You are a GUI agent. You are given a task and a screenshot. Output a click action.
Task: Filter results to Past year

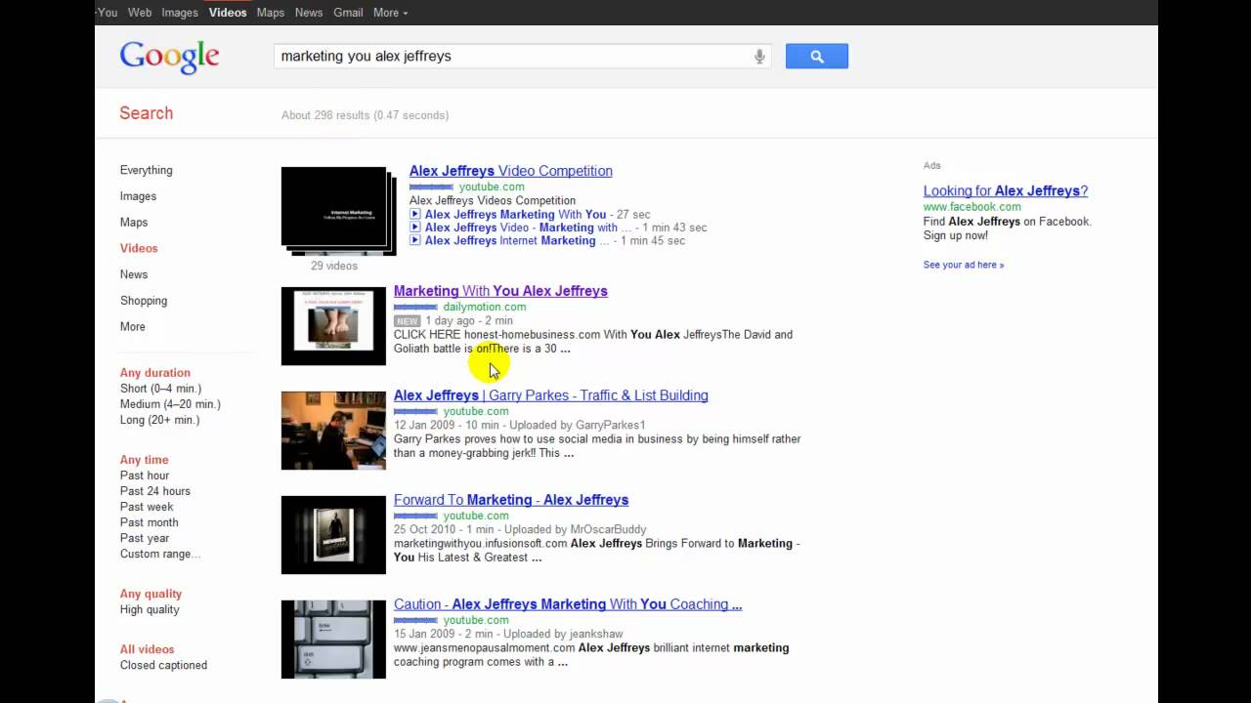pos(145,538)
